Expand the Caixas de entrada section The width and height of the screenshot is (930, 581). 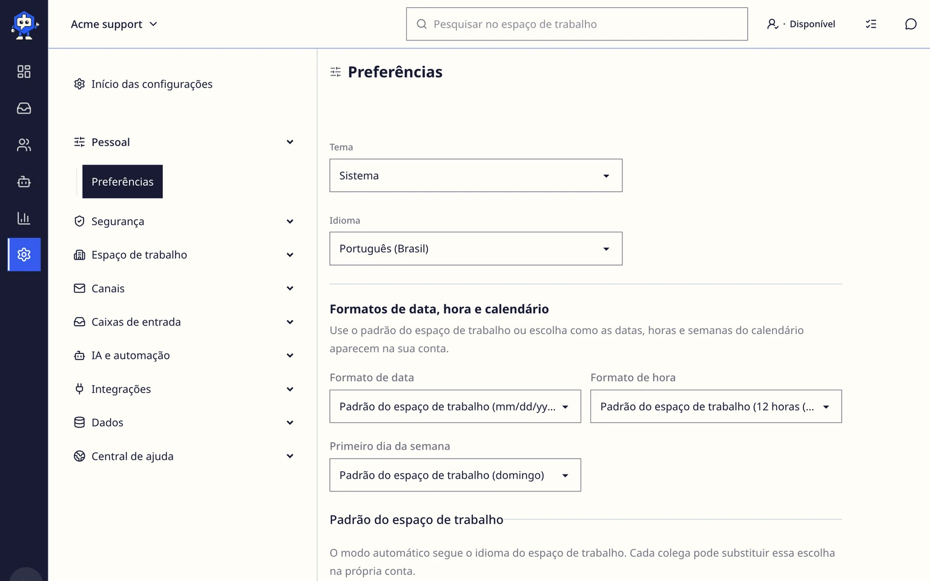click(183, 322)
